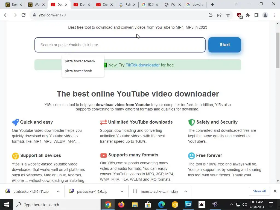Share this page icon
The image size is (280, 210).
[x=219, y=15]
